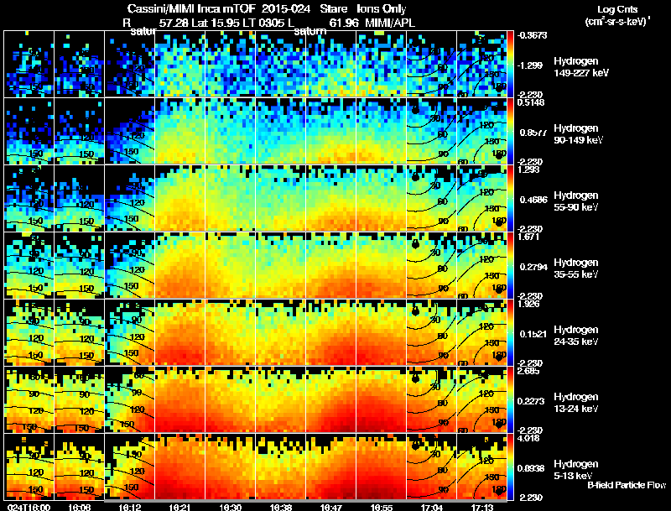
Task: Click the Hydrogen 149-227 keV row label
Action: (580, 67)
